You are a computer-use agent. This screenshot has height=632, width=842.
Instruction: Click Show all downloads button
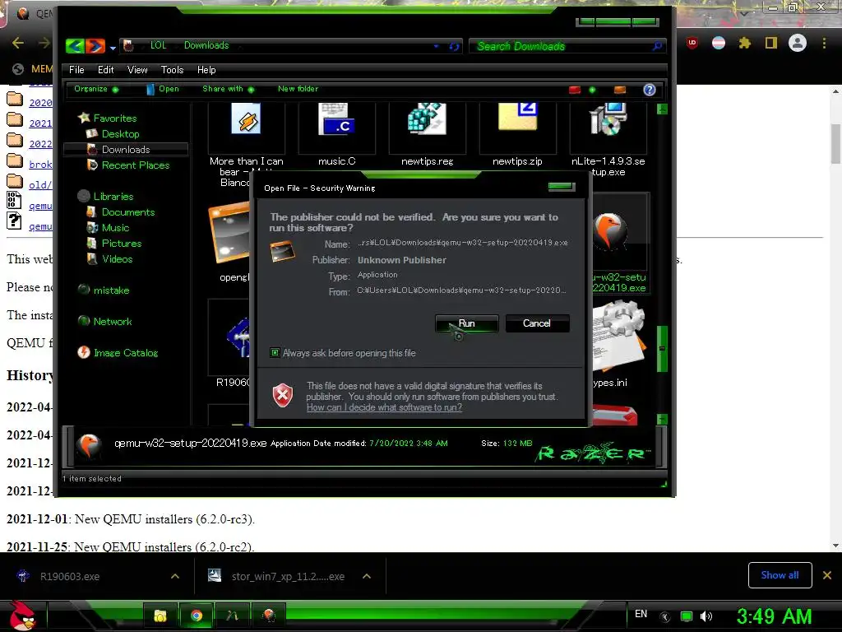[780, 575]
